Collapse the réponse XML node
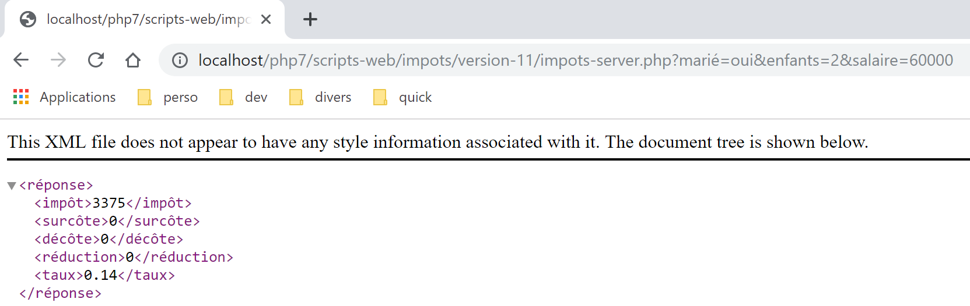 [x=12, y=186]
